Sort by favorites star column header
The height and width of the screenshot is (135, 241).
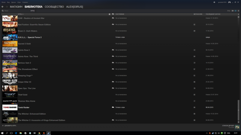coord(109,14)
